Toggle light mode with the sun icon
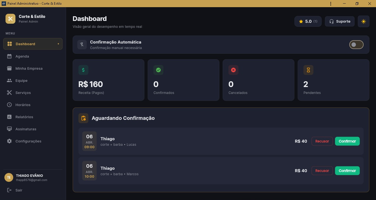 pyautogui.click(x=363, y=21)
